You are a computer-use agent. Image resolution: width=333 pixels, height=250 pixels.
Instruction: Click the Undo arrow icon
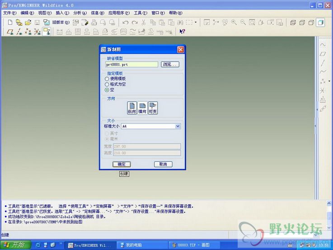(125, 22)
